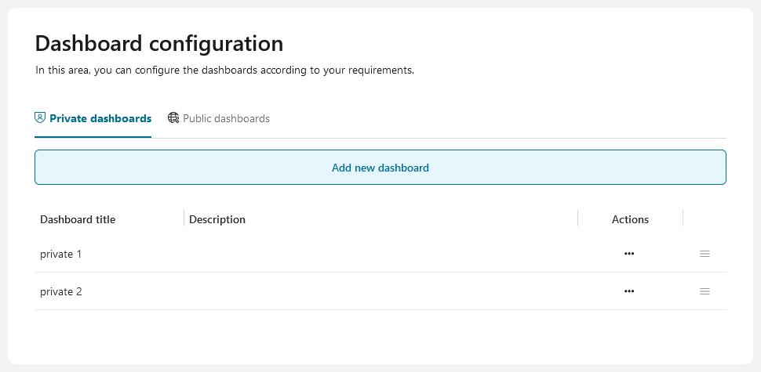The width and height of the screenshot is (761, 372).
Task: Select the private 1 dashboard title
Action: [61, 255]
